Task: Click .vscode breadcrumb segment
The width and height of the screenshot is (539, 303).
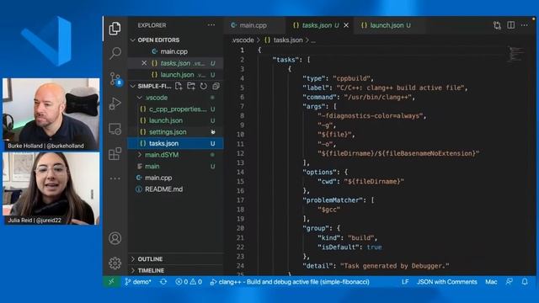Action: [x=243, y=40]
